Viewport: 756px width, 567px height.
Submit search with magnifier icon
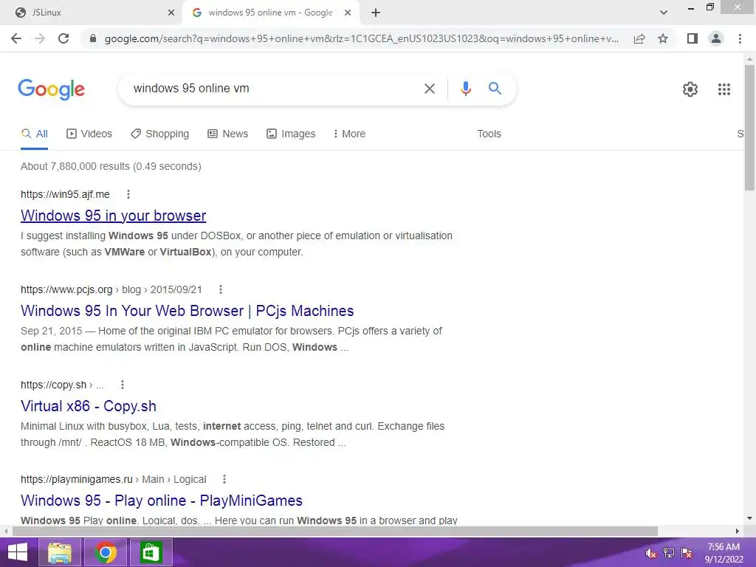click(x=495, y=89)
